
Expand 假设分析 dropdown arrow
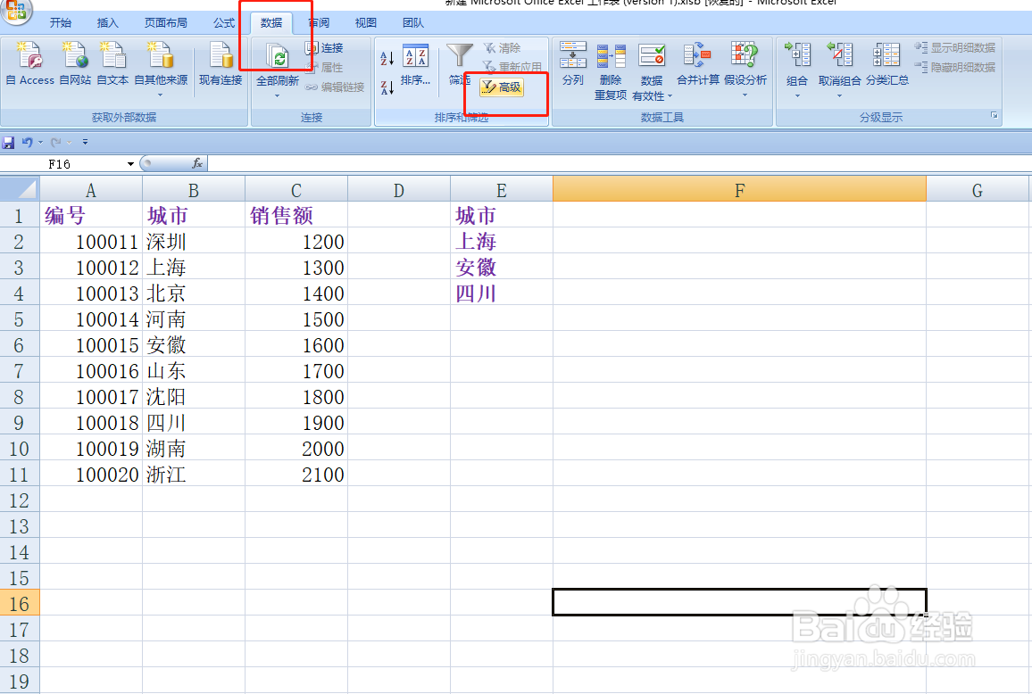745,96
